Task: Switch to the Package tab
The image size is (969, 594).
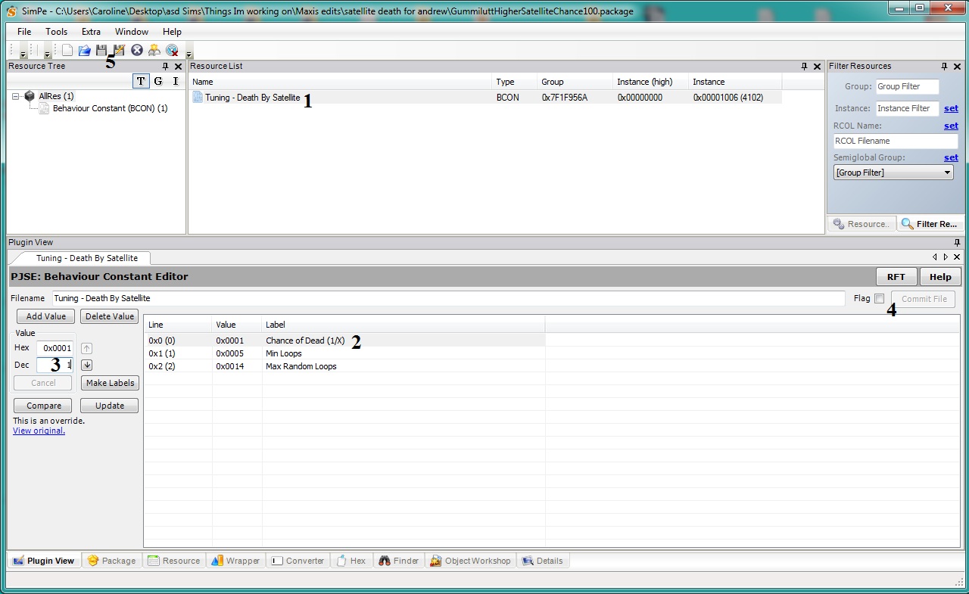Action: (112, 561)
